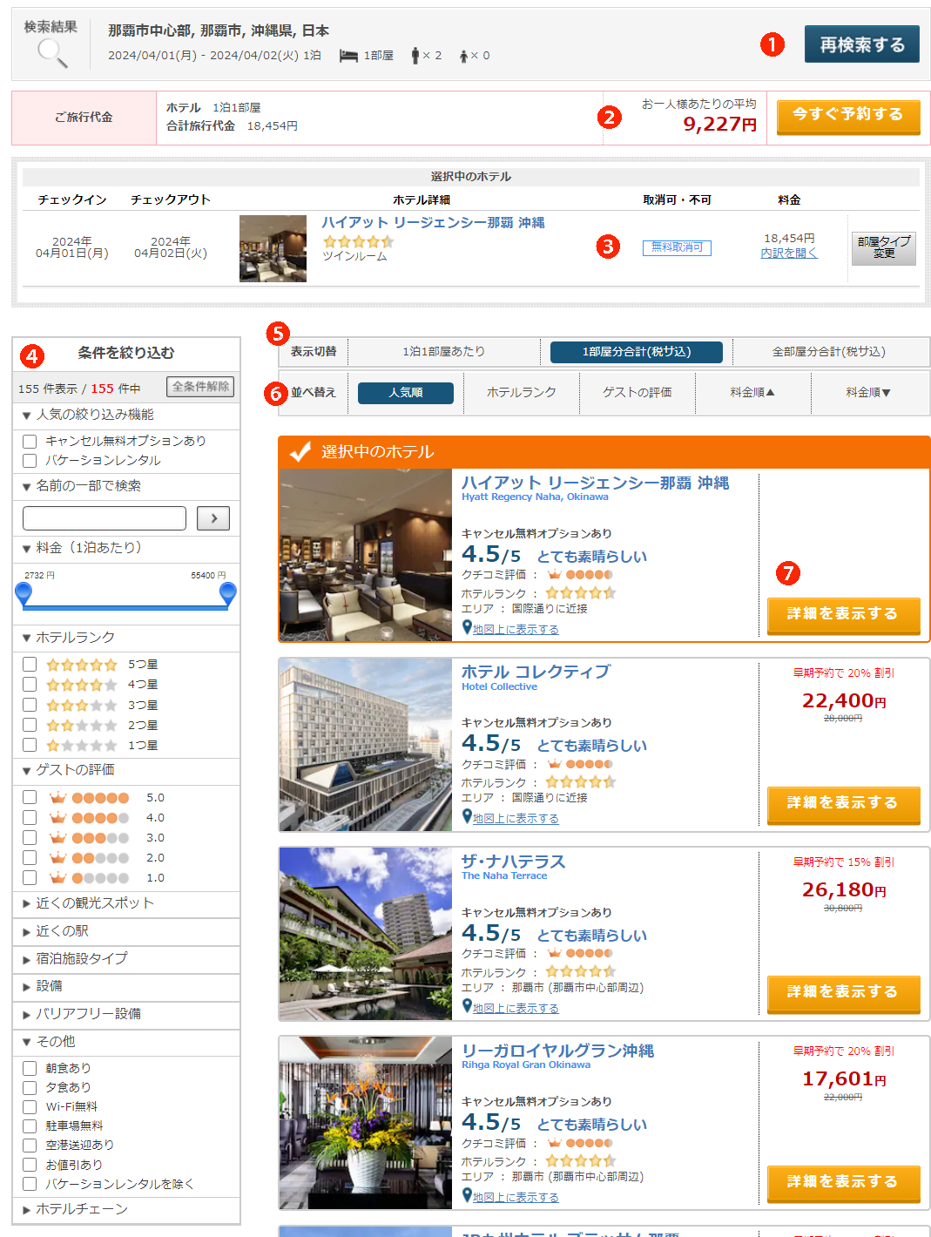Viewport: 931px width, 1237px height.
Task: Collapse the 名前の一部で検索 section
Action: (x=126, y=486)
